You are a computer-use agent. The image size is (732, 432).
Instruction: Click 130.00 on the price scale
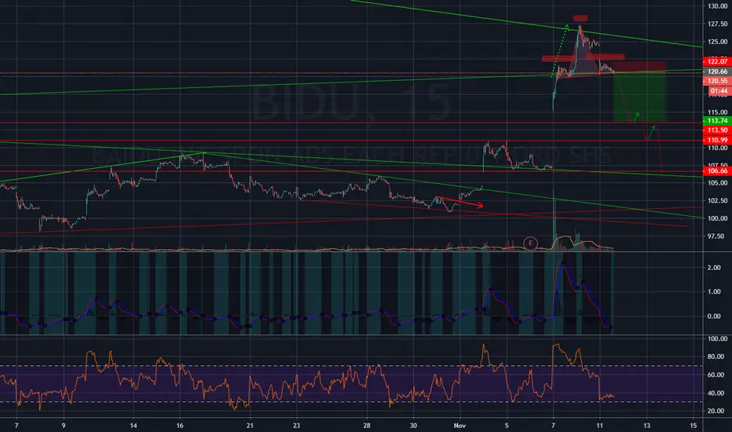tap(718, 6)
